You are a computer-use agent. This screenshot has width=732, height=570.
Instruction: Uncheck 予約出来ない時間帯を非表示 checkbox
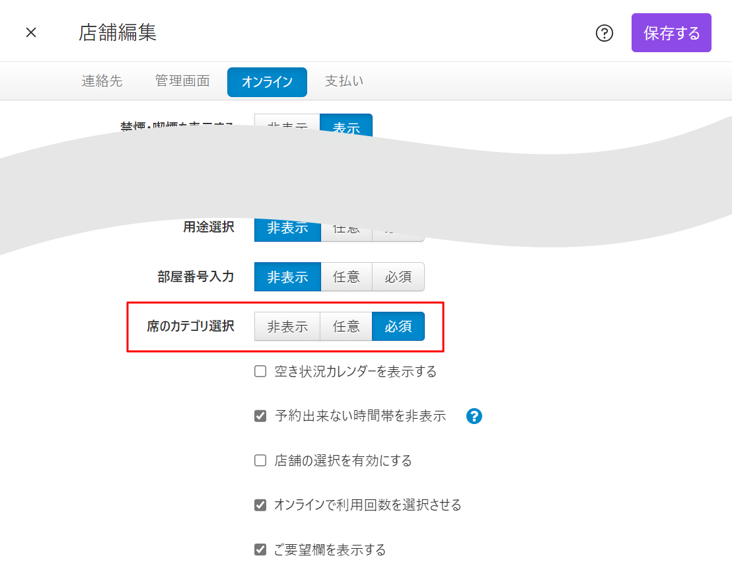[260, 416]
